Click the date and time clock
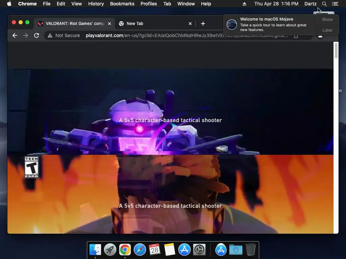The height and width of the screenshot is (259, 346). [276, 4]
